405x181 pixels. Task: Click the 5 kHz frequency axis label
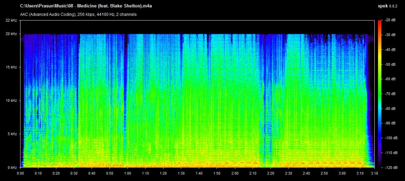coord(11,134)
